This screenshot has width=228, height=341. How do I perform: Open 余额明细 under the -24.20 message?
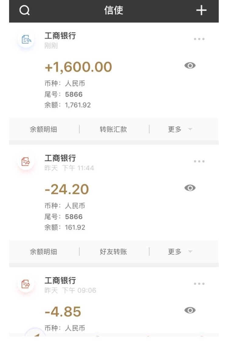(x=43, y=251)
